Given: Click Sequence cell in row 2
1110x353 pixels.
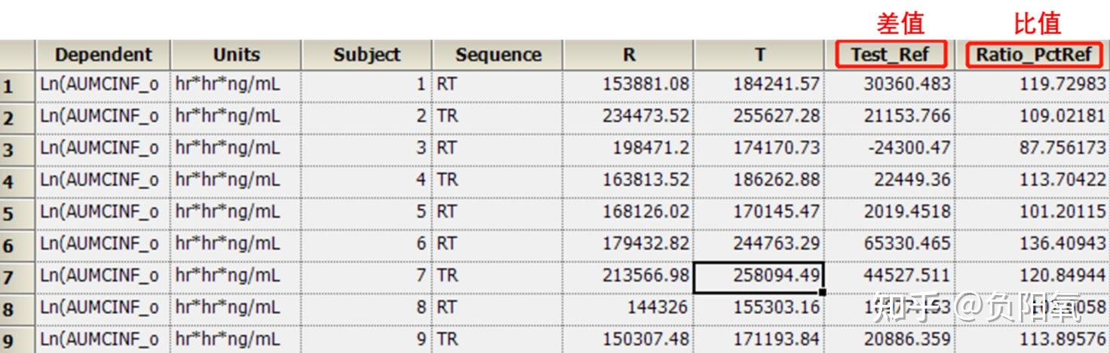Looking at the screenshot, I should coord(498,117).
